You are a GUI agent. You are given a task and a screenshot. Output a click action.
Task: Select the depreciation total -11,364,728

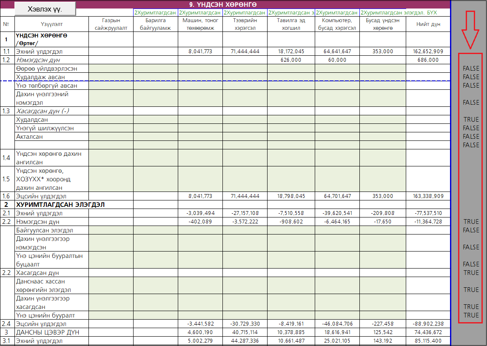point(428,222)
